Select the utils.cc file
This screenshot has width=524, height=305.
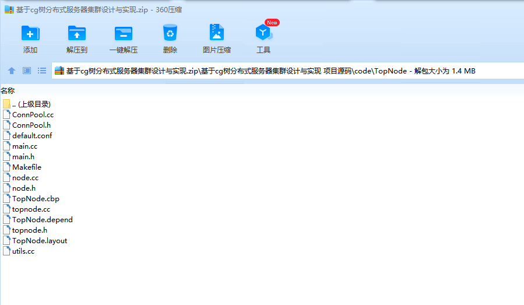point(23,251)
